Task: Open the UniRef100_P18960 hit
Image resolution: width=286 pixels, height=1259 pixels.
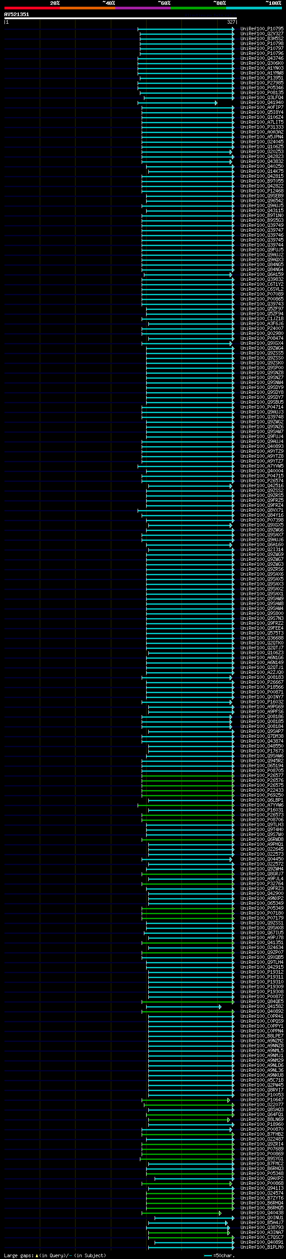Action: point(262,1124)
